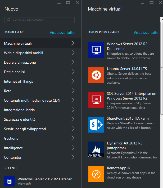The height and width of the screenshot is (188, 163).
Task: Click the orange RemoteApp icon
Action: click(96, 174)
